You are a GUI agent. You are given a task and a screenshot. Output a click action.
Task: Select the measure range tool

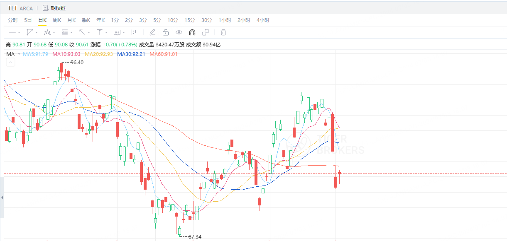[x=100, y=32]
